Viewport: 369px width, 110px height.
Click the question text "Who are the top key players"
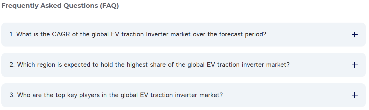tap(52, 95)
